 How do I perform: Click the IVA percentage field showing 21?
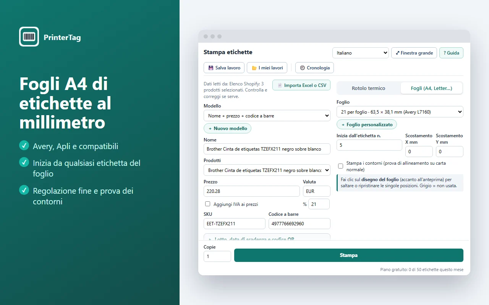coord(319,204)
